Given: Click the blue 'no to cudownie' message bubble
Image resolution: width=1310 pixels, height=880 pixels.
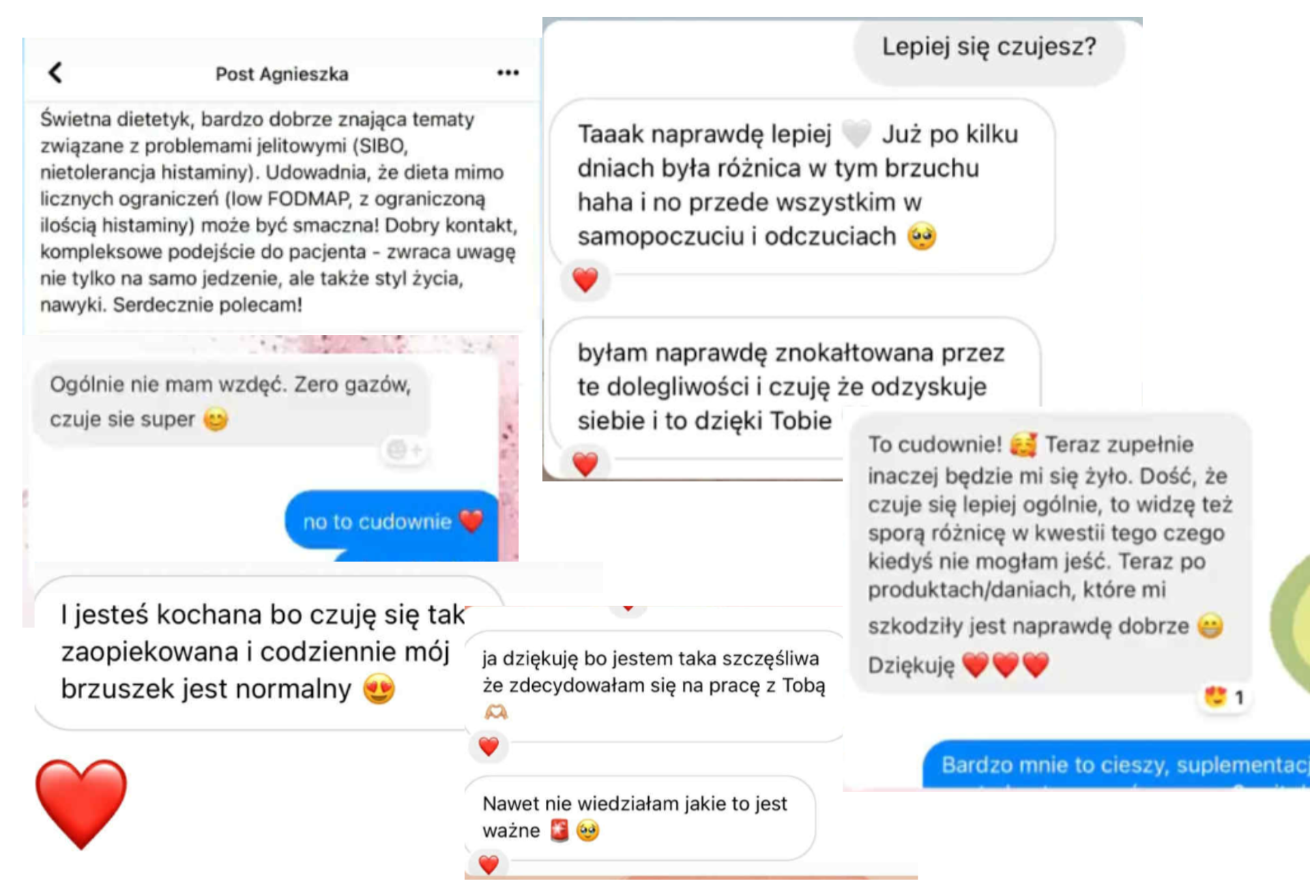Looking at the screenshot, I should point(391,520).
